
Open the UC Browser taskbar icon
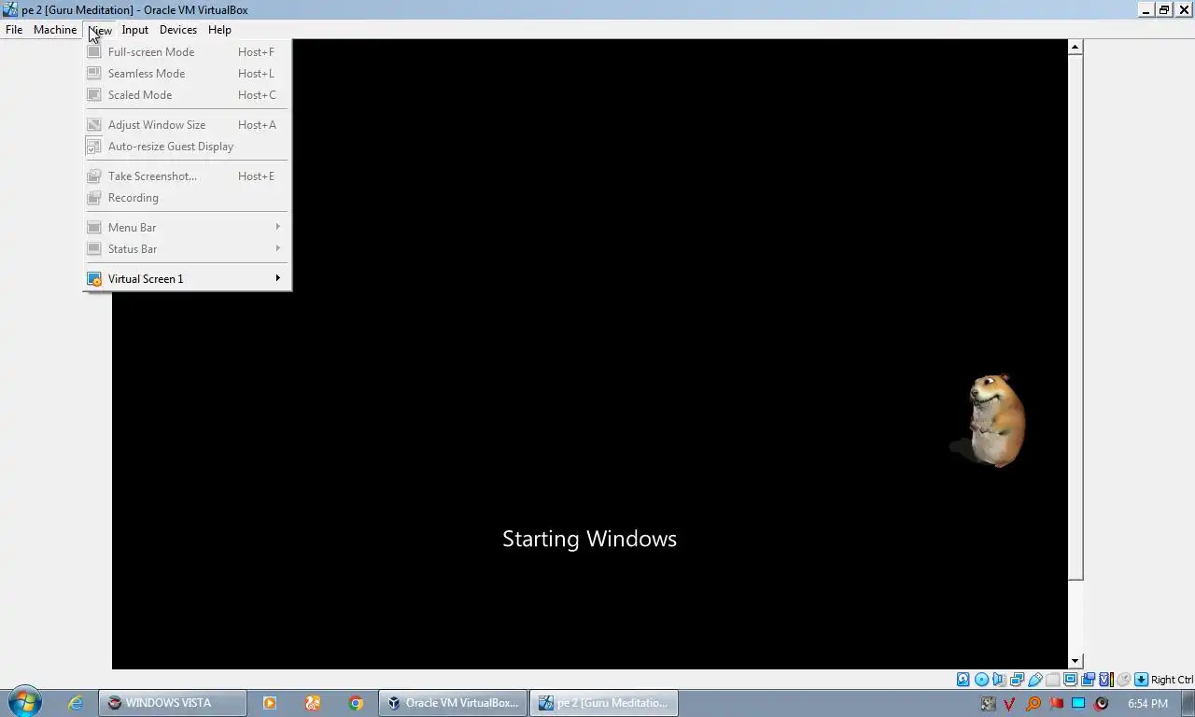(x=313, y=703)
